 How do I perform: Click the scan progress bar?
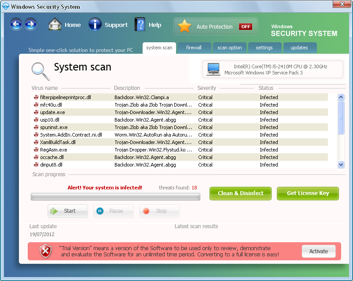115,196
